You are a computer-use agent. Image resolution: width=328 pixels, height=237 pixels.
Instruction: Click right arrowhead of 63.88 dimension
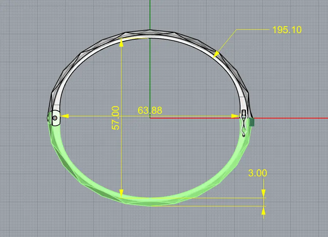pyautogui.click(x=235, y=116)
